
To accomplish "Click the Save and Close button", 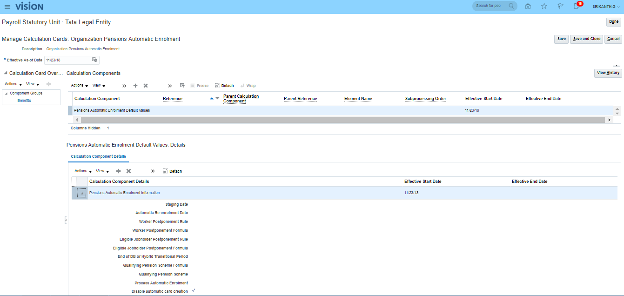I will pyautogui.click(x=586, y=39).
